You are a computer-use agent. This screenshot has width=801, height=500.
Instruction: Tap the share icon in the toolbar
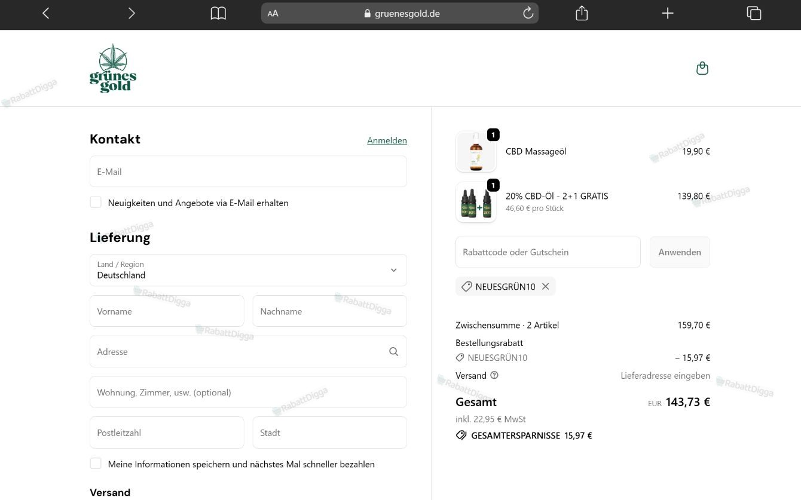click(582, 13)
